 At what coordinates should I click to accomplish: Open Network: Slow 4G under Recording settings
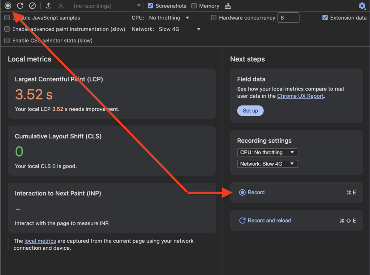click(267, 164)
